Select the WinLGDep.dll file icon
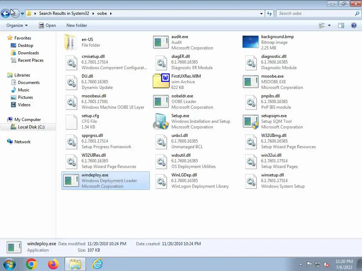 [x=161, y=182]
